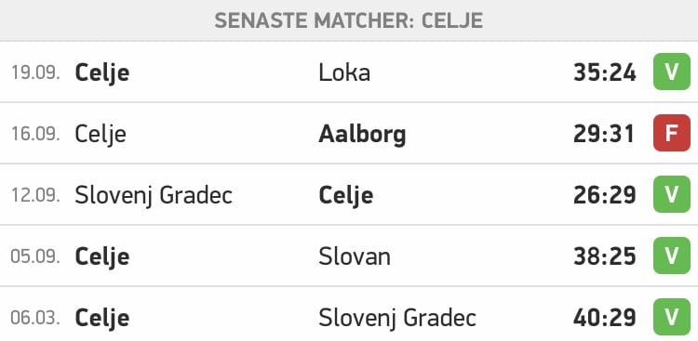The height and width of the screenshot is (341, 698).
Task: Click the 16.09. match date
Action: [x=35, y=135]
